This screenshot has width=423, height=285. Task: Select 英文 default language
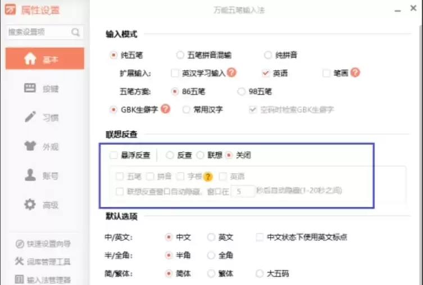click(x=211, y=237)
